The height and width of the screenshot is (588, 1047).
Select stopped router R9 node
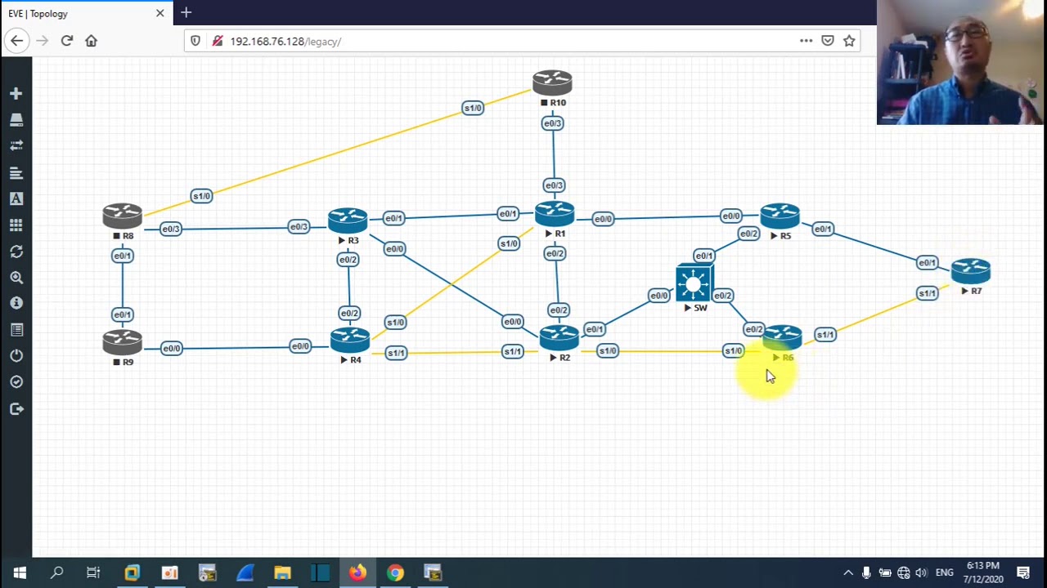pos(123,342)
